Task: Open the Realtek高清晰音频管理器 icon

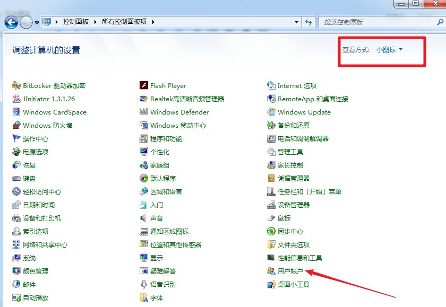Action: 144,99
